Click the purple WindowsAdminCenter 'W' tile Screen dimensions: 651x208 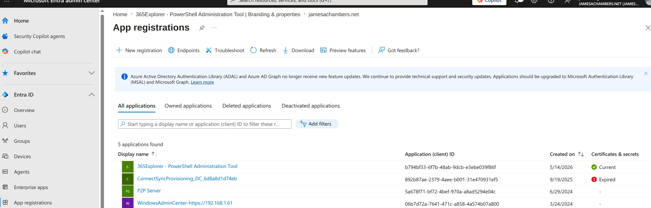(128, 203)
